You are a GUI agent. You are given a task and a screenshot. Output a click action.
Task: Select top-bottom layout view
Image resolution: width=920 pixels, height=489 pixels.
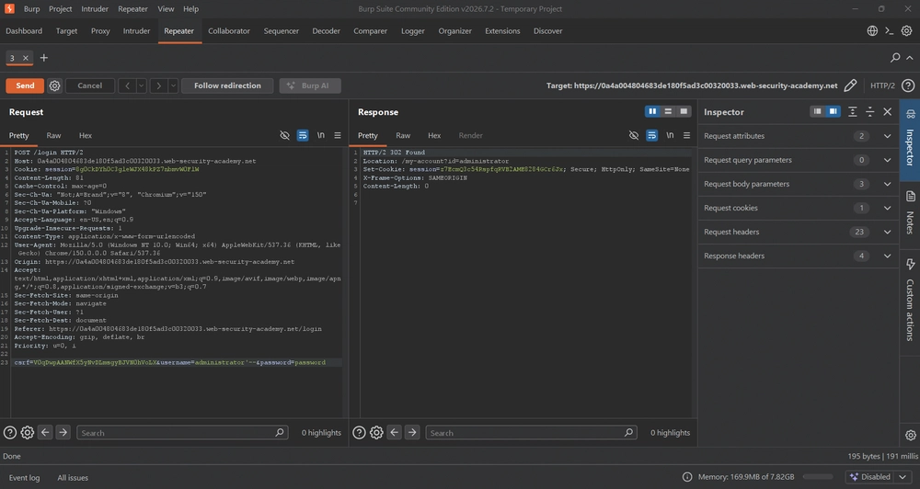668,111
